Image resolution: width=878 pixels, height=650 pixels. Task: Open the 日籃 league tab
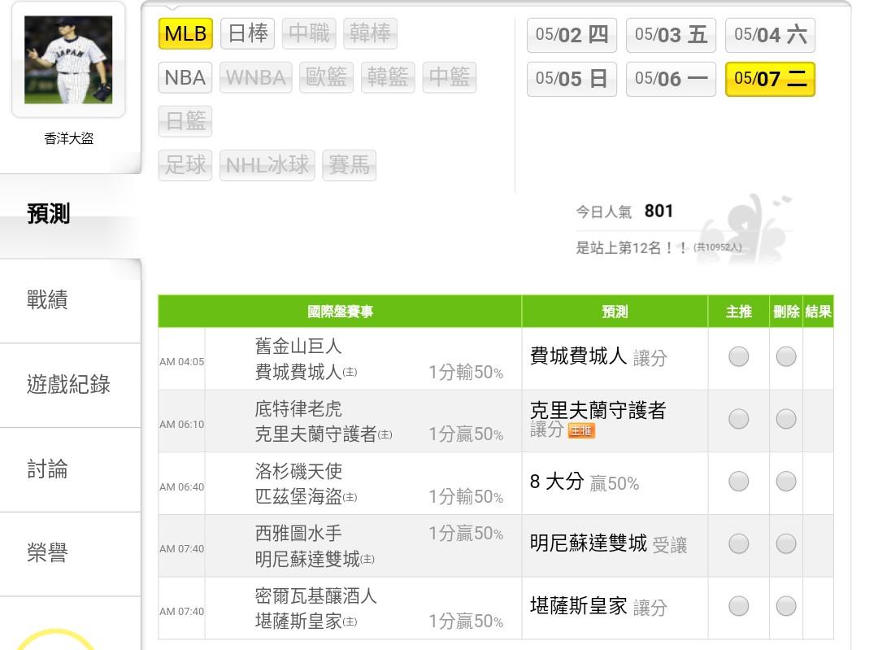[185, 121]
